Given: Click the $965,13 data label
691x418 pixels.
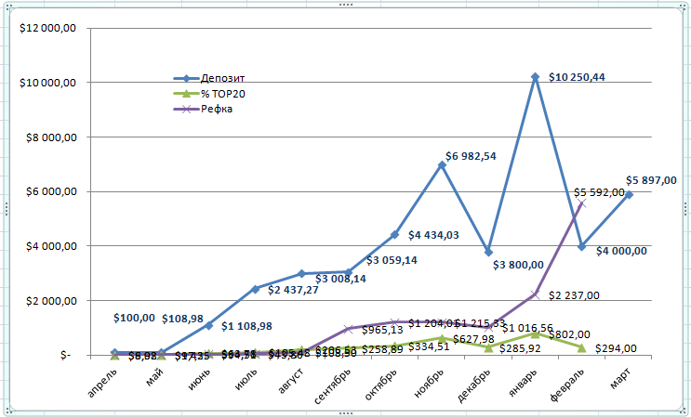Looking at the screenshot, I should [x=382, y=330].
